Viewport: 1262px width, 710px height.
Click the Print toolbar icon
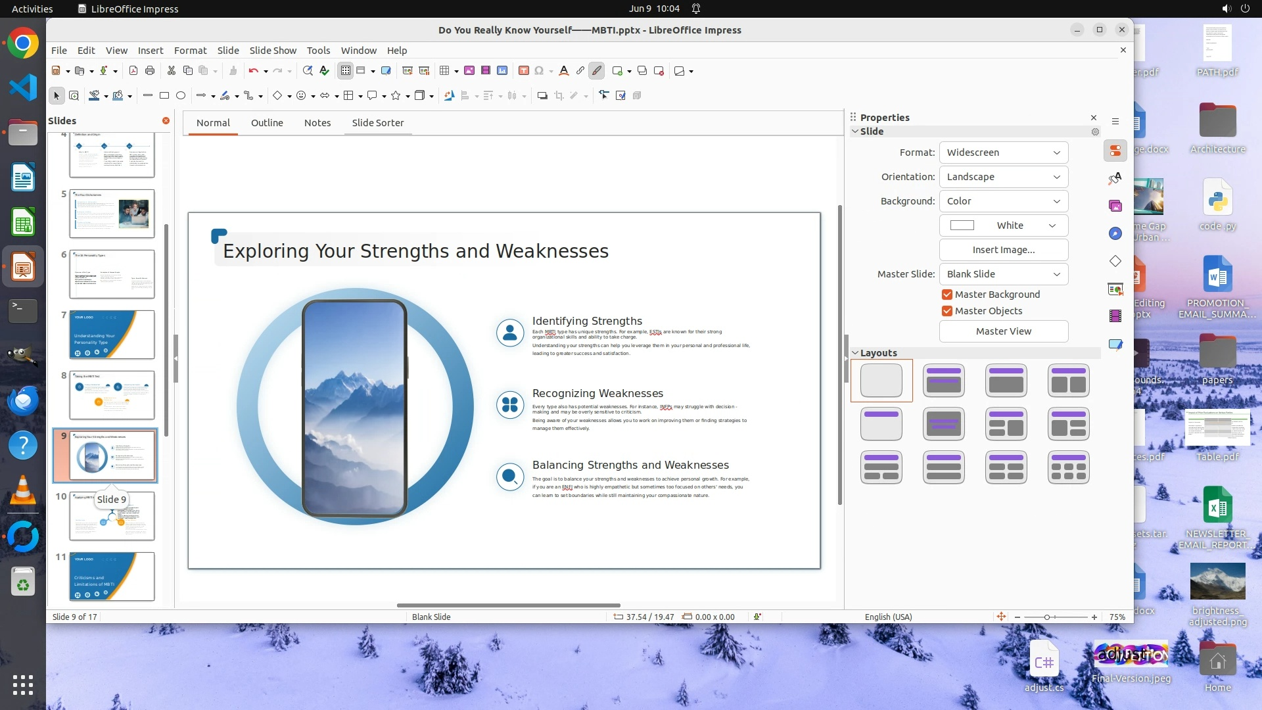(150, 71)
